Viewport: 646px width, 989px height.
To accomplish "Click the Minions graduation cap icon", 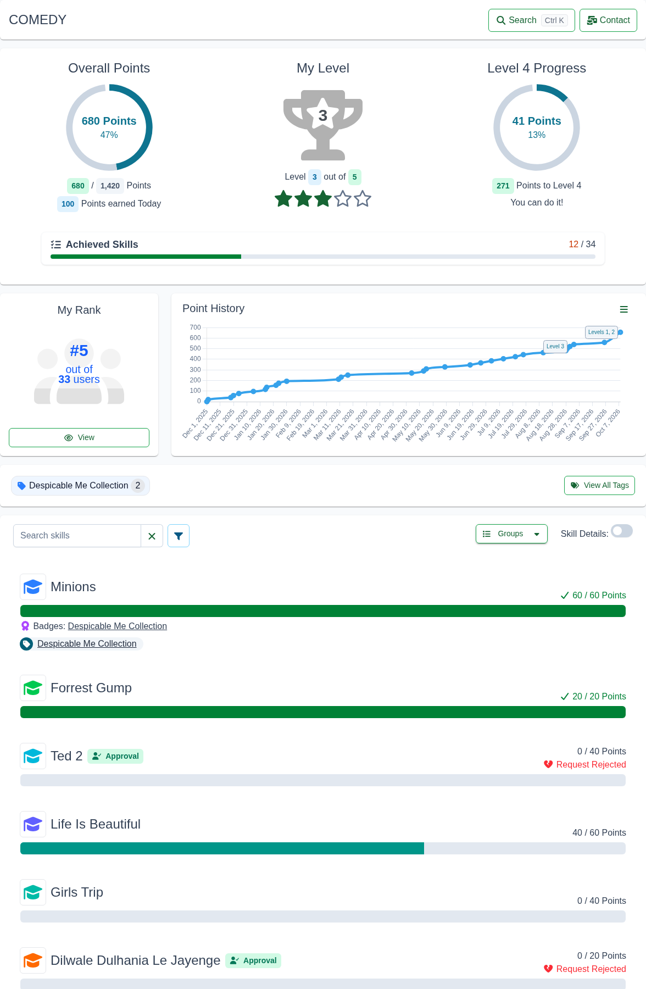I will tap(33, 587).
